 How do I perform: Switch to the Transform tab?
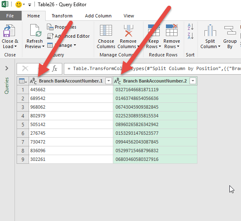pos(62,16)
